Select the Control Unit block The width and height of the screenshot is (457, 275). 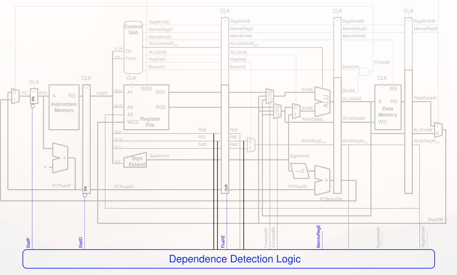[x=133, y=47]
